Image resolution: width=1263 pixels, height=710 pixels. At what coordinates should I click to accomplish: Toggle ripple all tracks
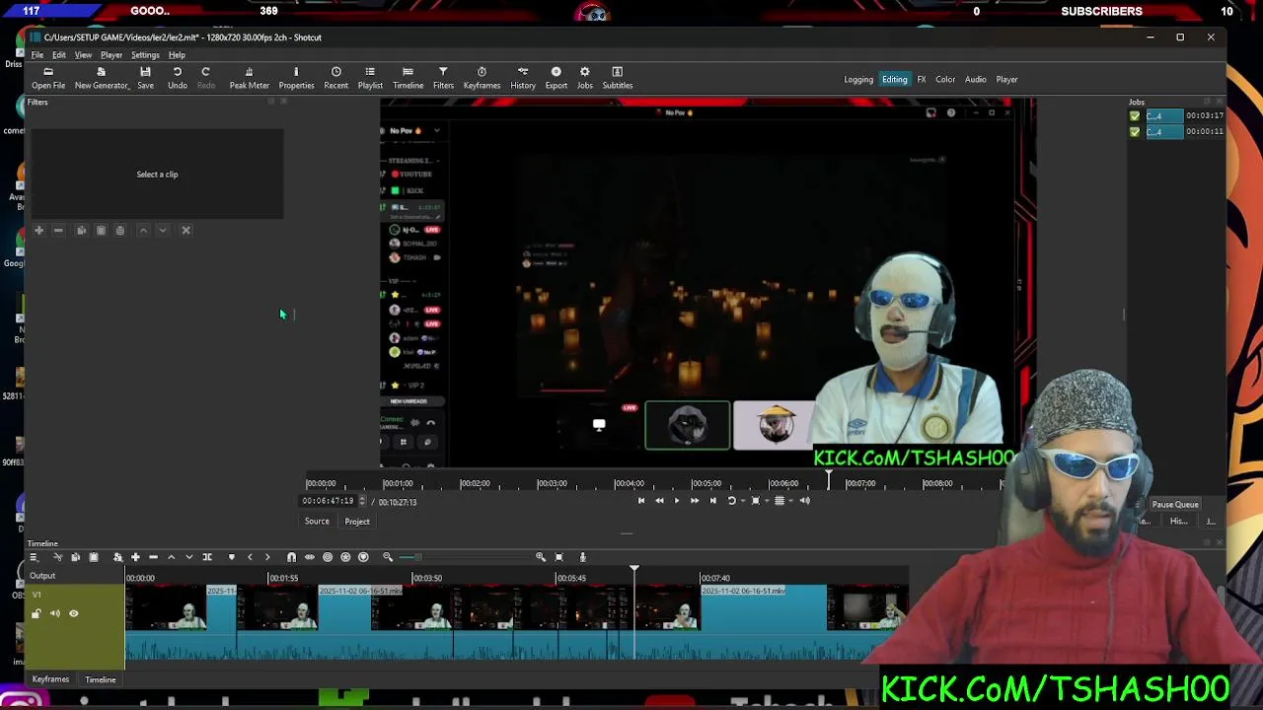(345, 557)
